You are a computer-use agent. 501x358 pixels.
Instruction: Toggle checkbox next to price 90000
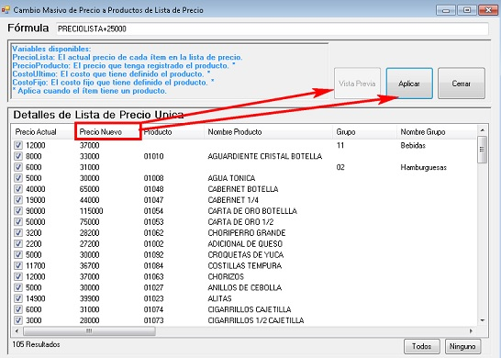(18, 210)
